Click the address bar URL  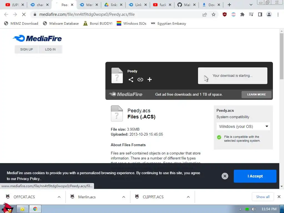(87, 14)
